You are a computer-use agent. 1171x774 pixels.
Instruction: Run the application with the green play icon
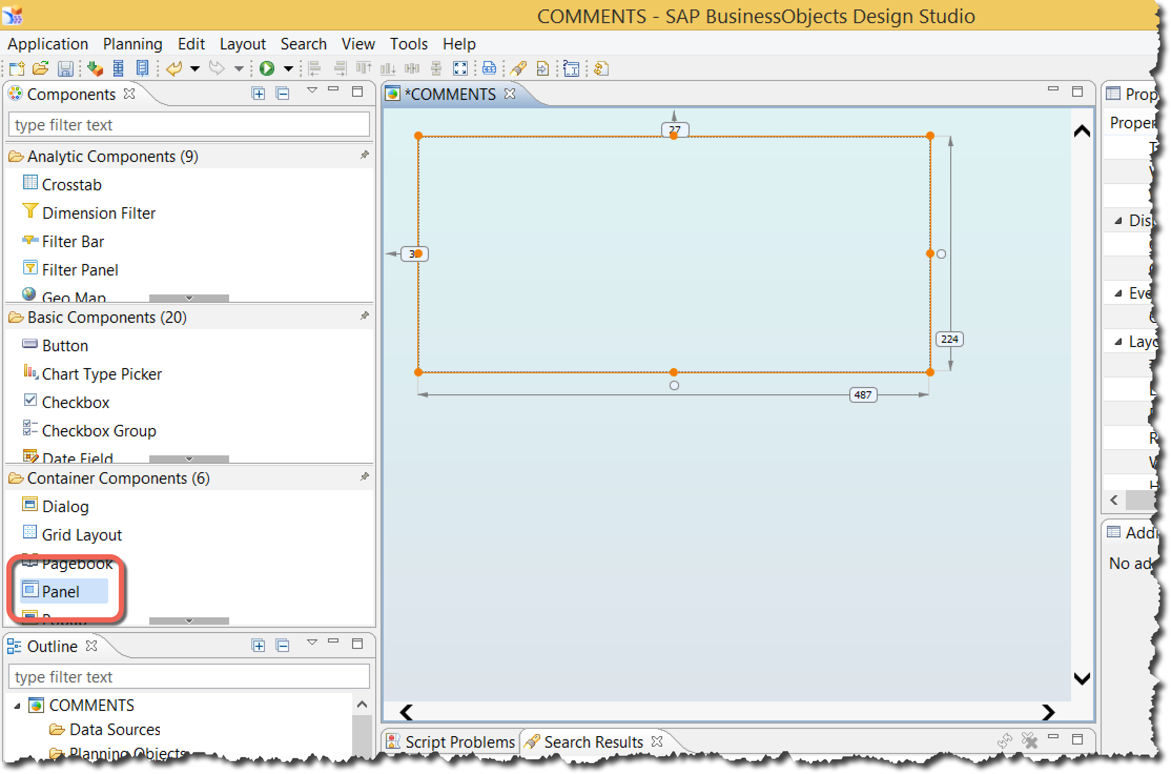[267, 68]
